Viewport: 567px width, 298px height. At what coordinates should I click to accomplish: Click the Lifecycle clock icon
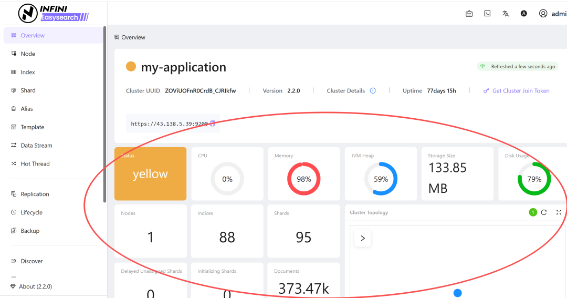[14, 212]
